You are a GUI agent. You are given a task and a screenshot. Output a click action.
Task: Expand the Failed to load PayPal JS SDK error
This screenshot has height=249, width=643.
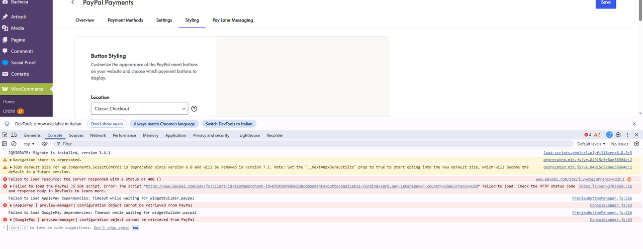pos(11,186)
